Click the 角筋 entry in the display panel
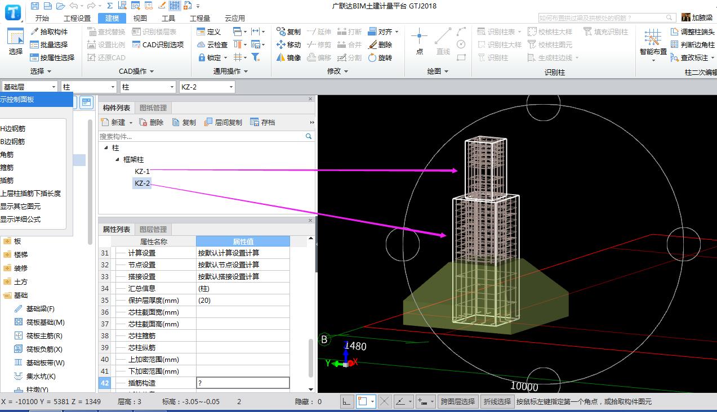The width and height of the screenshot is (717, 412). tap(7, 154)
